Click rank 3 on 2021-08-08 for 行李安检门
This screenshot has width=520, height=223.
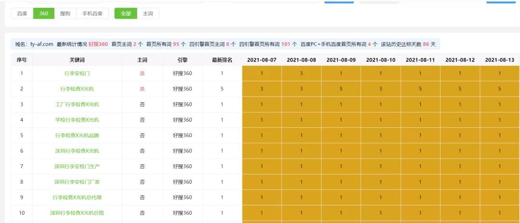tap(301, 74)
